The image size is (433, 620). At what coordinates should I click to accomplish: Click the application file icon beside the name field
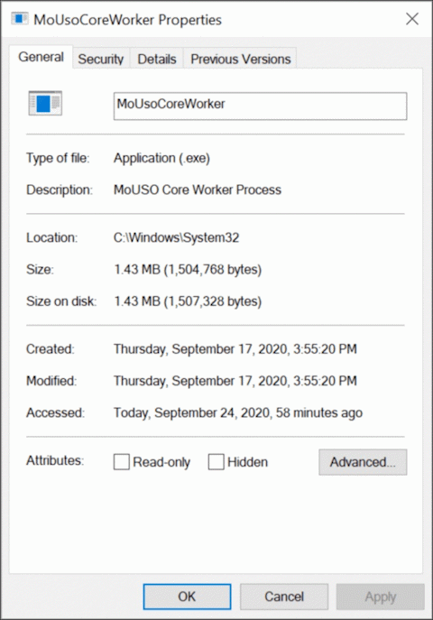[45, 103]
